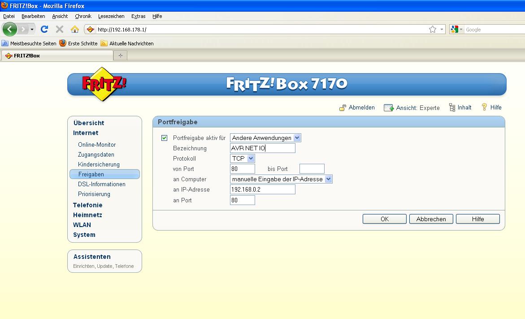Open Übersicht in the sidebar
525x319 pixels.
point(89,123)
